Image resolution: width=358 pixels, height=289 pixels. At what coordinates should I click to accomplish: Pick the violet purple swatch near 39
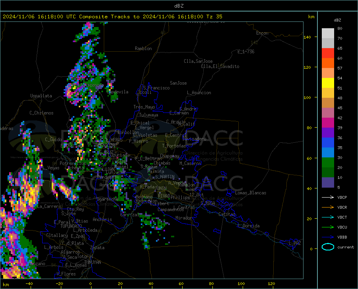pos(328,133)
